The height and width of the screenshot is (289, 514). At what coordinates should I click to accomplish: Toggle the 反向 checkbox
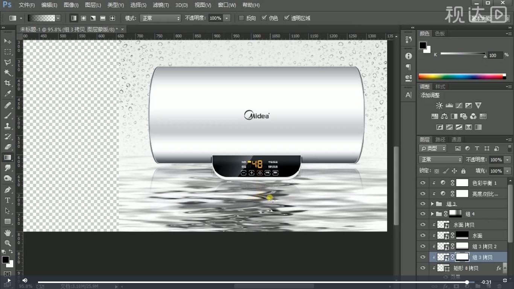(242, 18)
